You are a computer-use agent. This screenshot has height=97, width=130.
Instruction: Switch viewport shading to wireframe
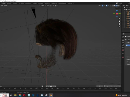[113, 6]
